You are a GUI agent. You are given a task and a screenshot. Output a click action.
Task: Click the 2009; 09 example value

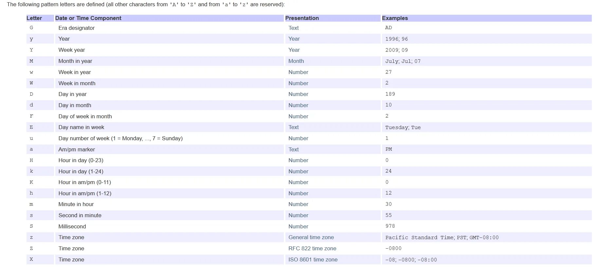(x=396, y=50)
